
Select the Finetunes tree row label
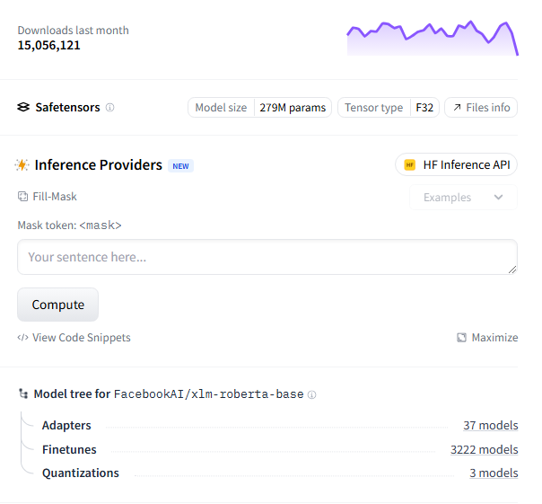pyautogui.click(x=69, y=449)
